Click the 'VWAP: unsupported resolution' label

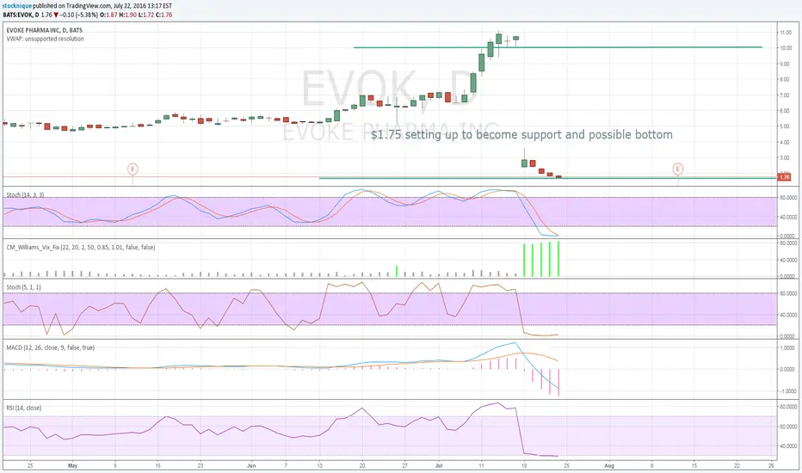coord(45,39)
